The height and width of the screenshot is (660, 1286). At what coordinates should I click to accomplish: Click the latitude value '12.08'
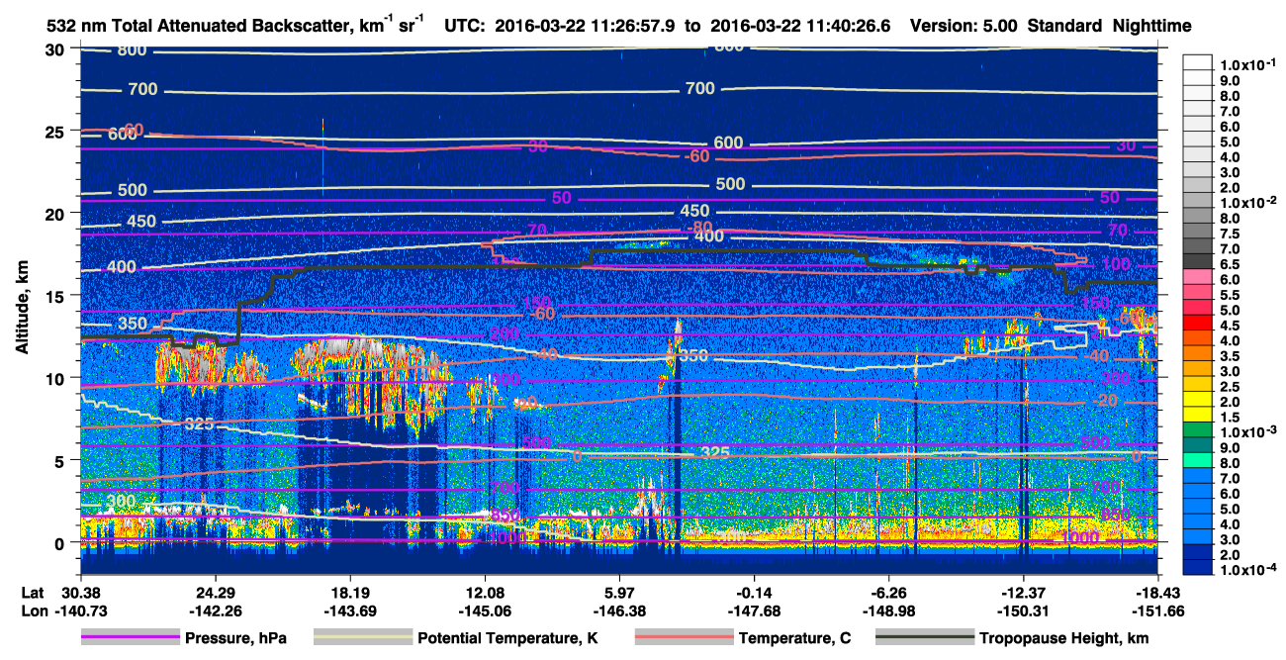tap(485, 593)
